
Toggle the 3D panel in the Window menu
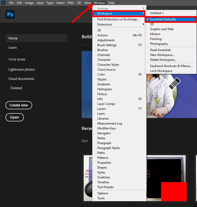click(119, 30)
